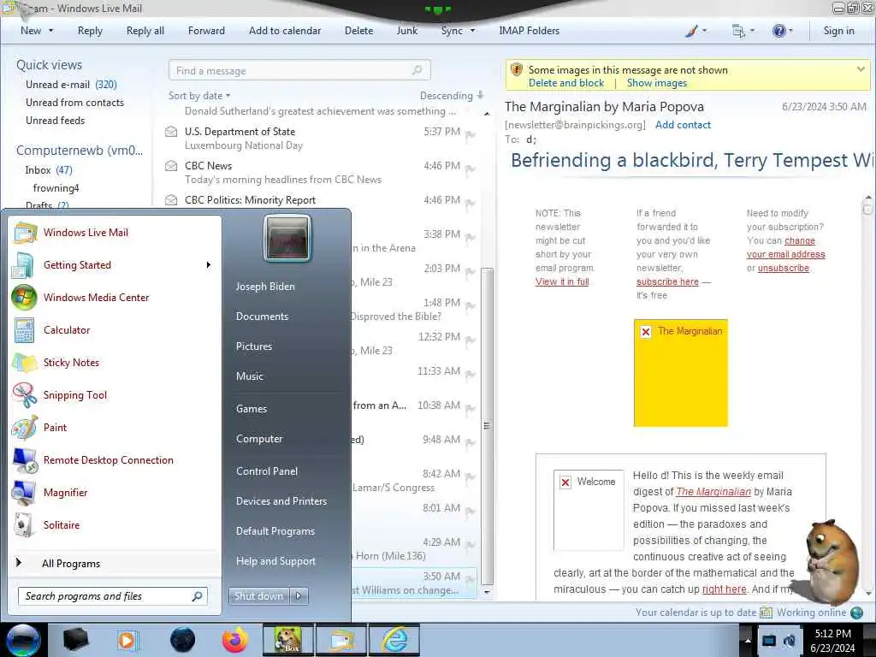
Task: Open Getting Started in Start menu
Action: 77,265
